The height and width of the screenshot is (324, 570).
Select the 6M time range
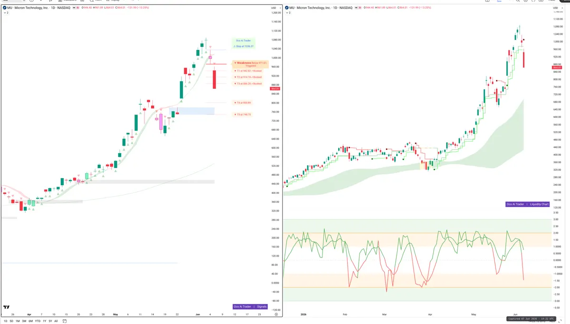tap(31, 321)
